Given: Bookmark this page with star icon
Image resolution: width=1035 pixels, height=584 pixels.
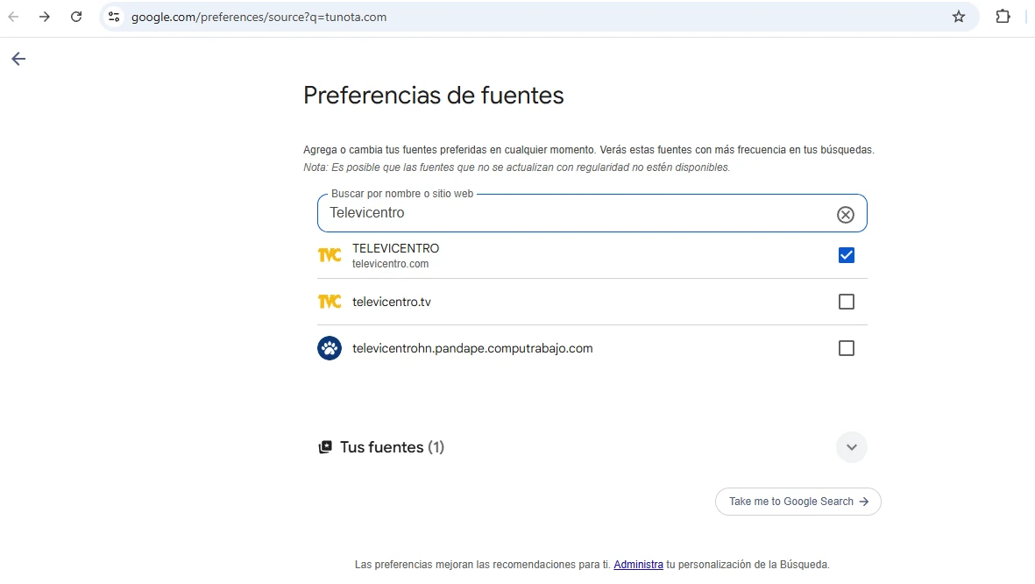Looking at the screenshot, I should pyautogui.click(x=959, y=17).
